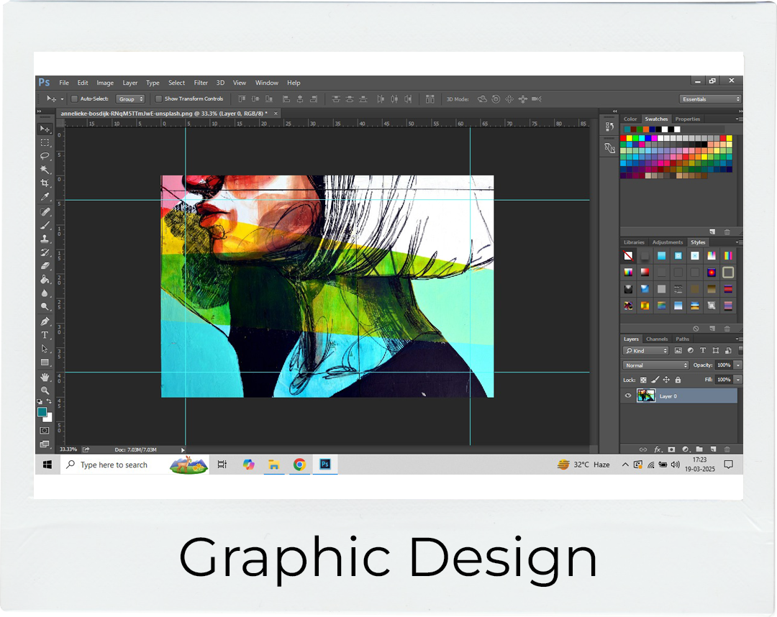Switch to the Color tab

coord(630,119)
